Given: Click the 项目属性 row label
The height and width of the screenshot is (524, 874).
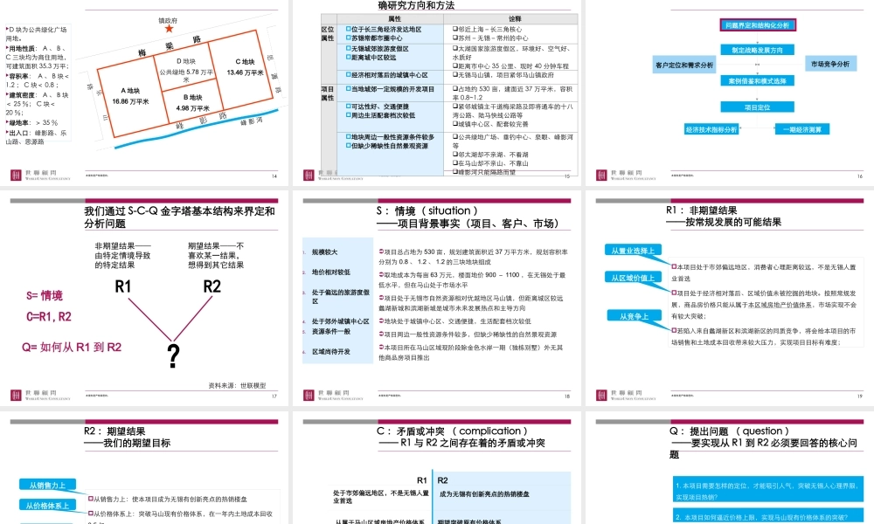Looking at the screenshot, I should coord(327,93).
